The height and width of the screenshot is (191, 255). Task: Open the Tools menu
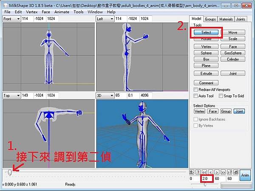point(79,12)
